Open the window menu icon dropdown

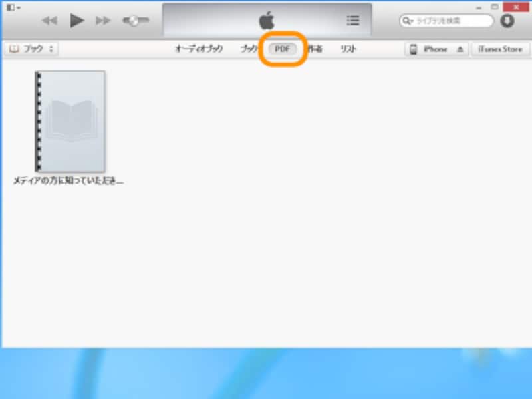(13, 7)
